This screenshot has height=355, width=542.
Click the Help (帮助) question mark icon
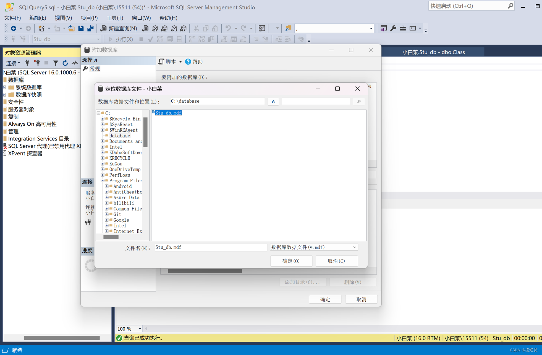point(188,62)
